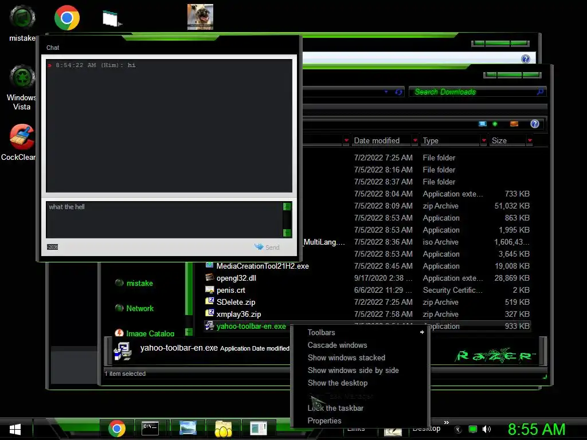Toggle the preview pane orange icon

coord(514,124)
